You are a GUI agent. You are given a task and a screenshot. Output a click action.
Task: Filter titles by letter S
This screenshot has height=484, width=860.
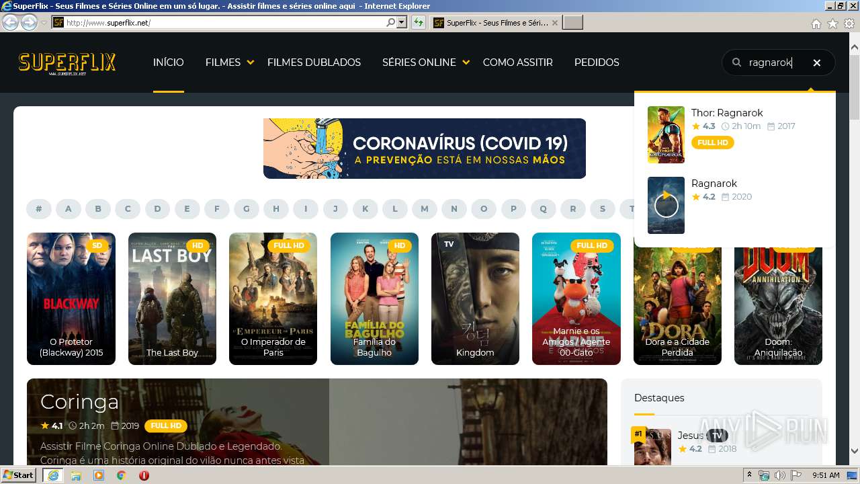click(x=603, y=209)
